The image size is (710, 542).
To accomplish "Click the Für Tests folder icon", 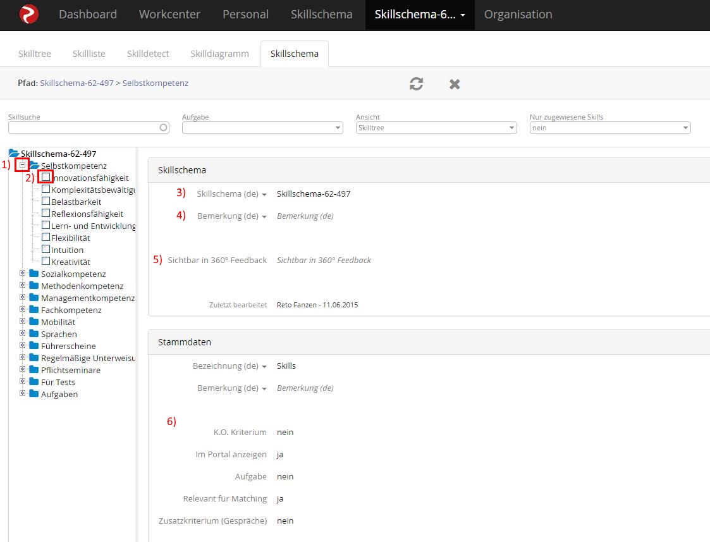I will (x=34, y=381).
